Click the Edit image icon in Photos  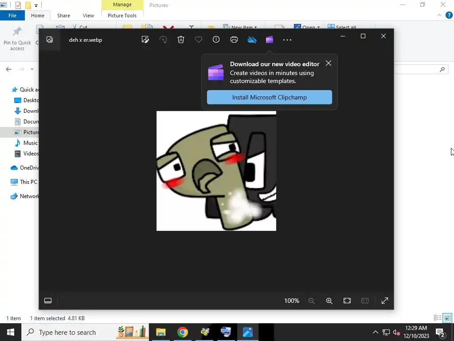(x=145, y=40)
